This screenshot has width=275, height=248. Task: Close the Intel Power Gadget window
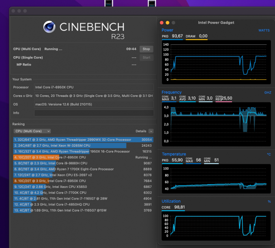pyautogui.click(x=162, y=23)
